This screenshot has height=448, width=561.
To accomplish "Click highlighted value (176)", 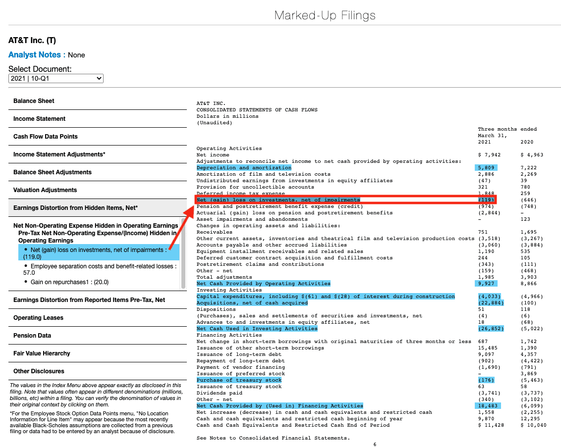I will 486,380.
